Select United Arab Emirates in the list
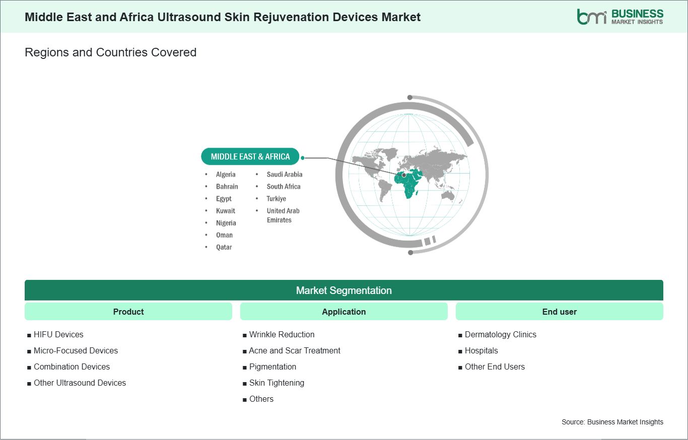Screen dimensions: 688x440 283,215
